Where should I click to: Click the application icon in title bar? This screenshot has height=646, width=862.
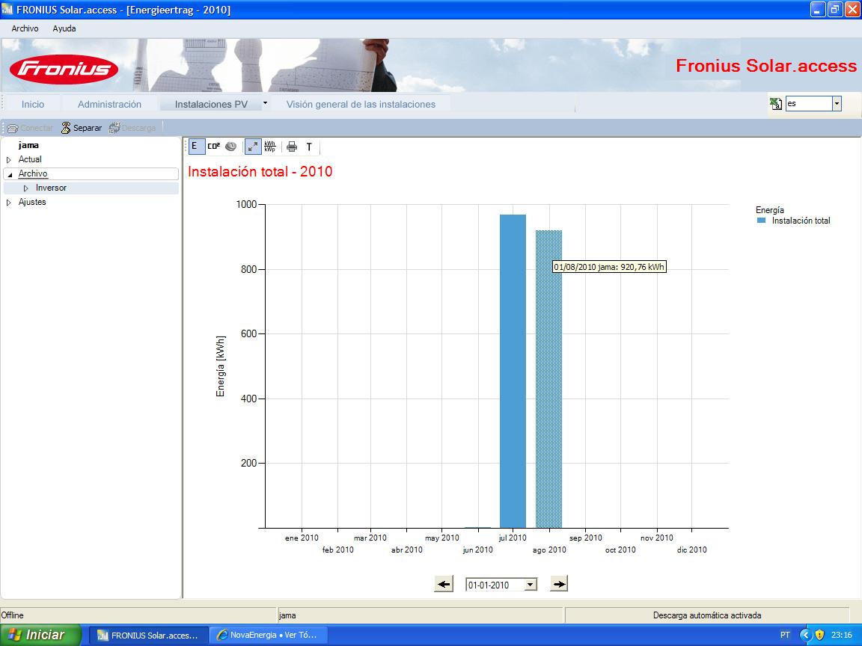[x=7, y=9]
